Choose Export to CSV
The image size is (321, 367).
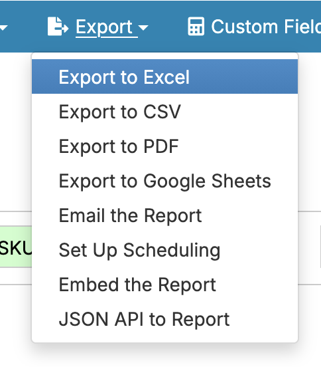(165, 112)
